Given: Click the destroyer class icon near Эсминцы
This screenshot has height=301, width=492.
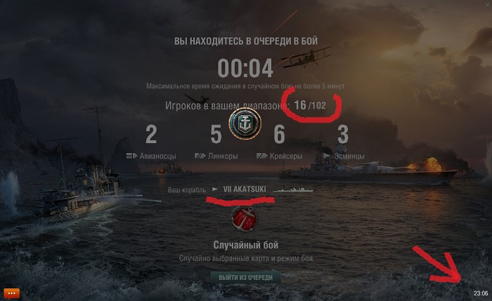Looking at the screenshot, I should (327, 156).
